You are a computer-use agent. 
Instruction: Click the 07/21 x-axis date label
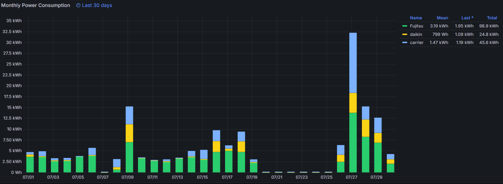pos(277,177)
